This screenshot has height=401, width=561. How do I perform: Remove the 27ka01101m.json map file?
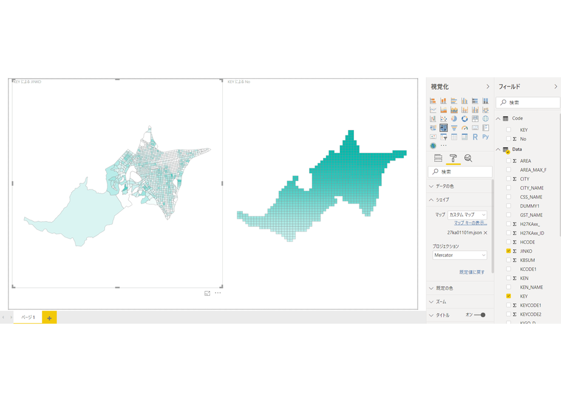tap(486, 233)
